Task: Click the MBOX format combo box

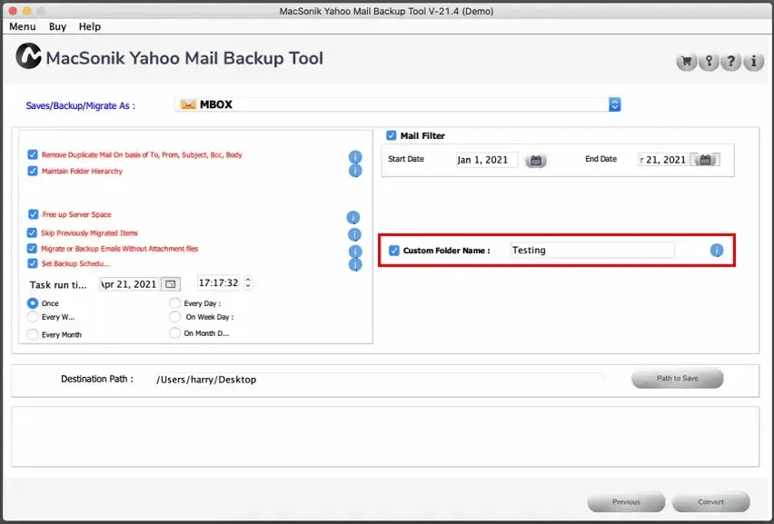Action: pos(397,104)
